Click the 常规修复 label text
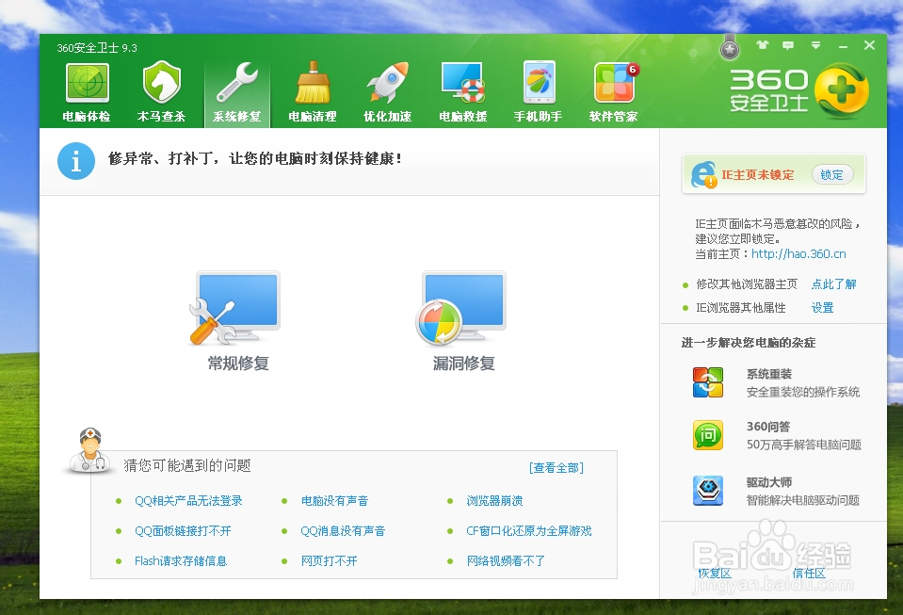Viewport: 903px width, 615px height. [x=238, y=364]
